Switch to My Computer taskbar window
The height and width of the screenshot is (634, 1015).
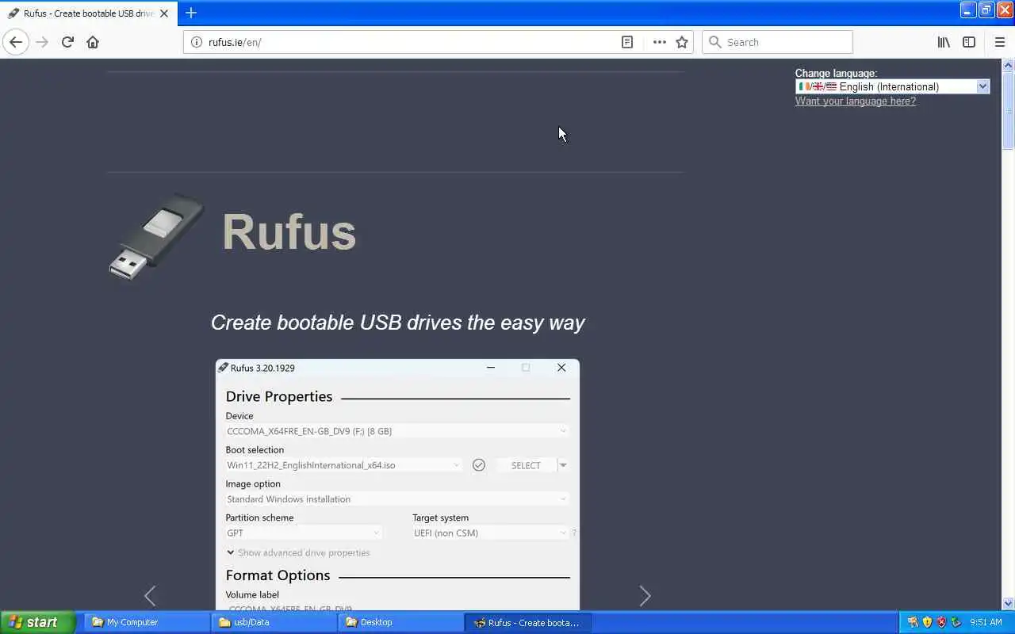[147, 622]
